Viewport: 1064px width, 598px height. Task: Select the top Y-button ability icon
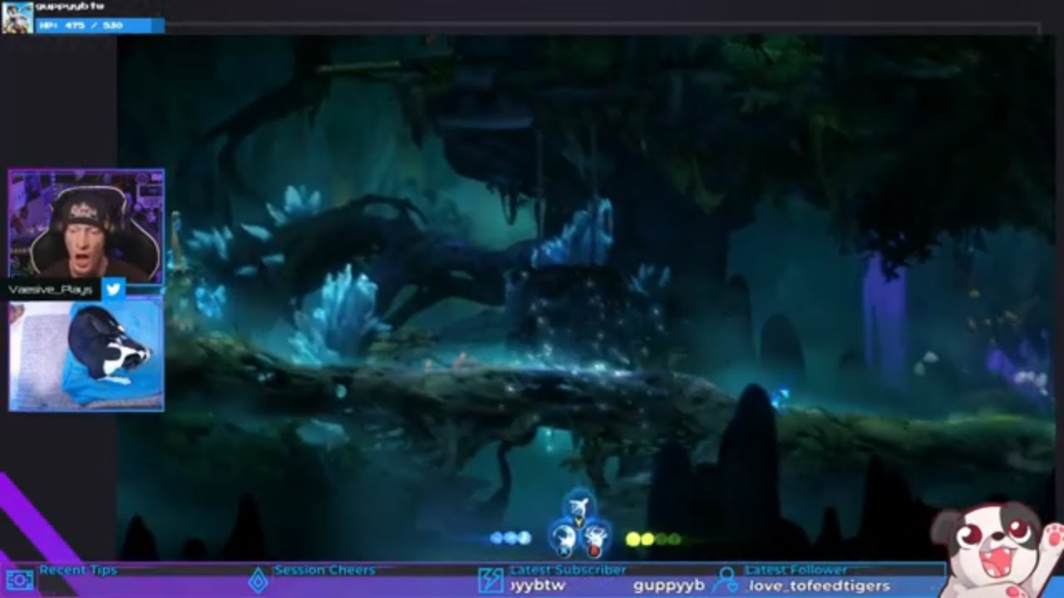(579, 506)
